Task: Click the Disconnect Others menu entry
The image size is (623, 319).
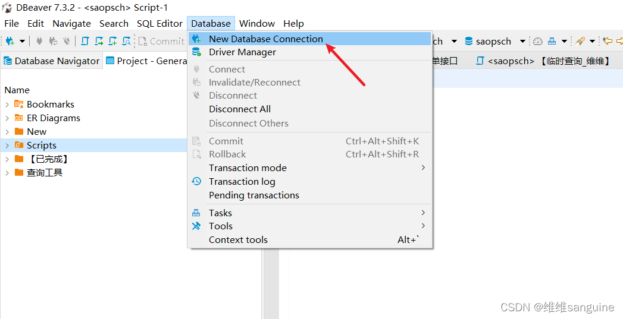Action: point(310,123)
